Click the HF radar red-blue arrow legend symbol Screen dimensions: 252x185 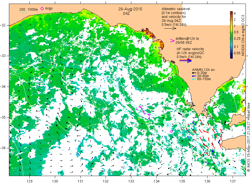[x=185, y=61]
